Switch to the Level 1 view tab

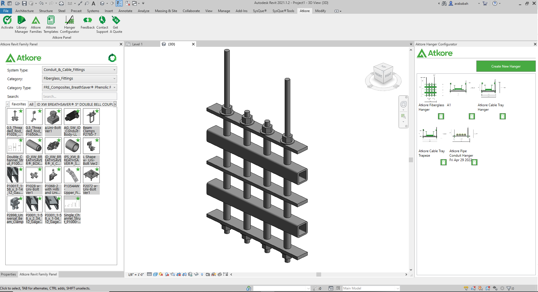(137, 44)
